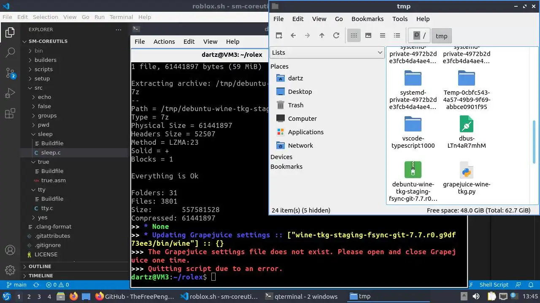Select the vscode-typescript1000 folder
The height and width of the screenshot is (303, 540).
(413, 132)
